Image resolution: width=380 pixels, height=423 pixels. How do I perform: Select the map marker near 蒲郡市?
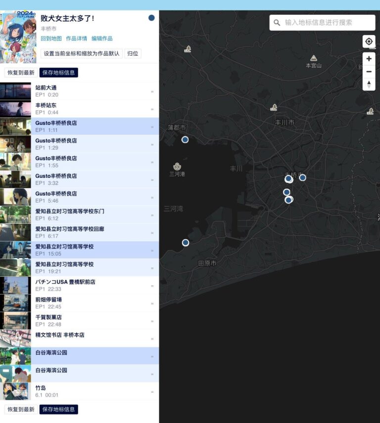185,139
